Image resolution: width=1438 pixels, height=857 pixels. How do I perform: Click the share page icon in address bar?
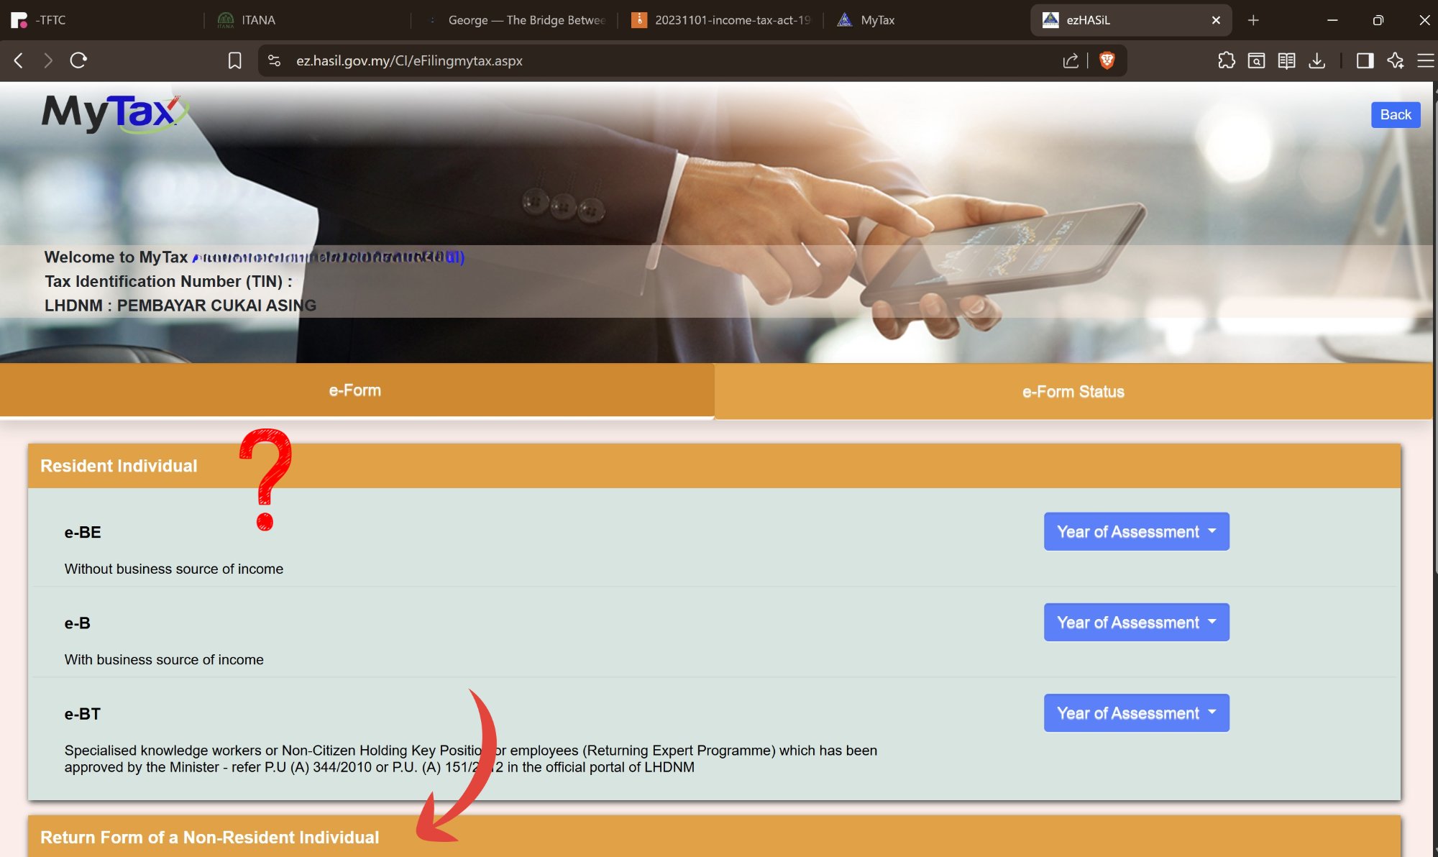(x=1071, y=60)
